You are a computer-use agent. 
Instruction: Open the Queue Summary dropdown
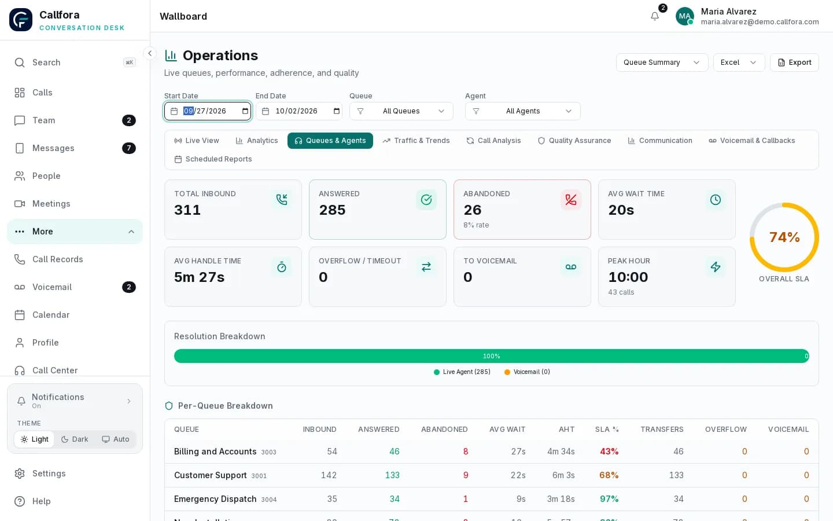tap(662, 63)
